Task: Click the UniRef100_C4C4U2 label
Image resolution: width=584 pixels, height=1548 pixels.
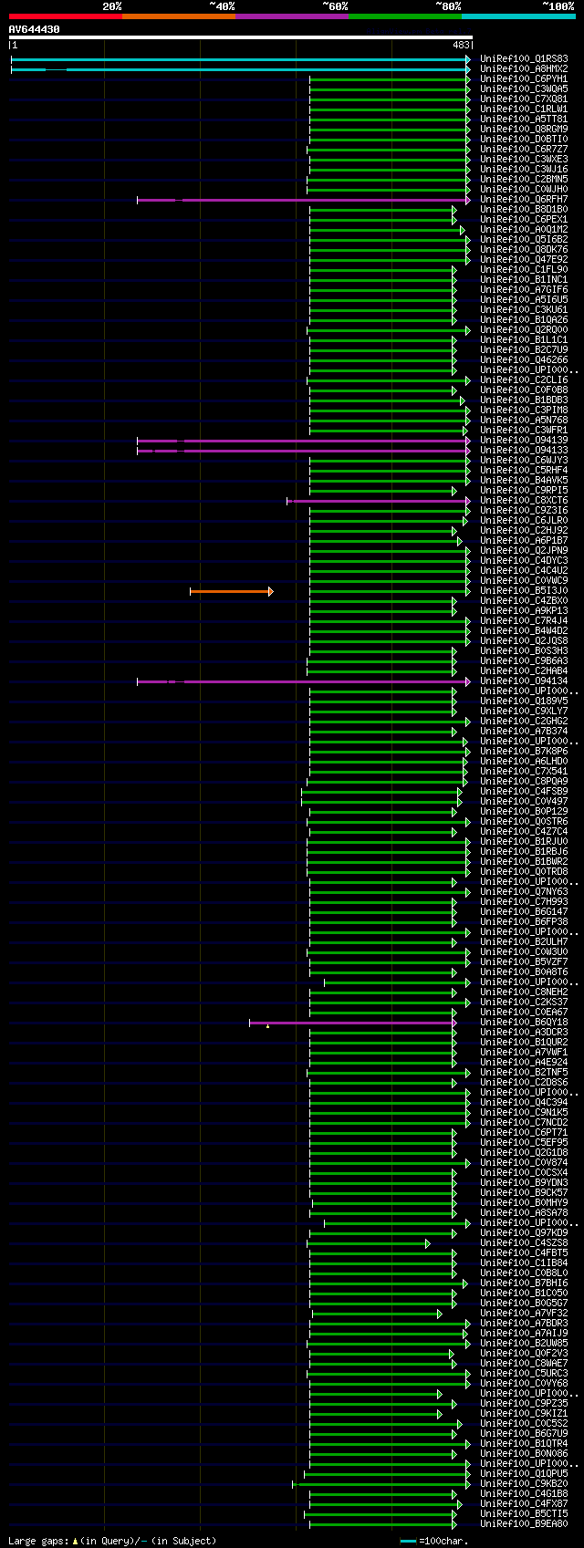Action: pos(524,571)
